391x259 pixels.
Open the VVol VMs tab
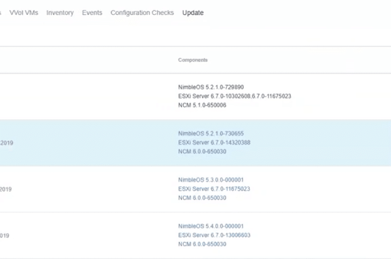pyautogui.click(x=24, y=13)
